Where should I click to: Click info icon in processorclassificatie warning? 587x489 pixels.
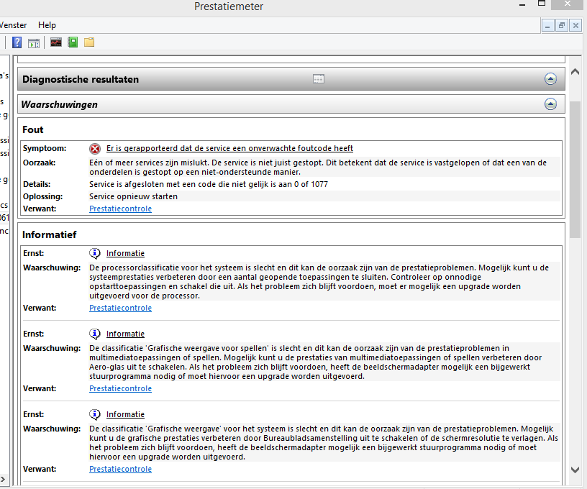coord(95,253)
